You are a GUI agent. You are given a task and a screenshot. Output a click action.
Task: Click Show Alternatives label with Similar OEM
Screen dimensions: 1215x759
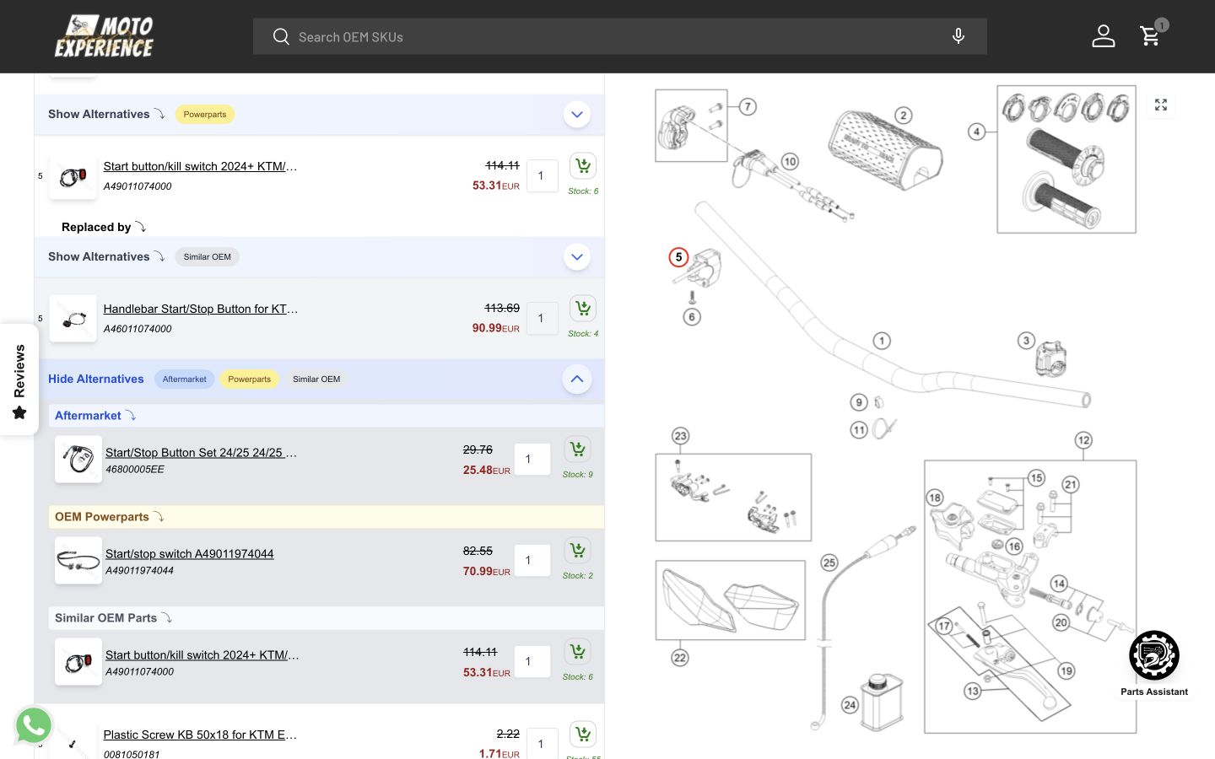point(99,257)
